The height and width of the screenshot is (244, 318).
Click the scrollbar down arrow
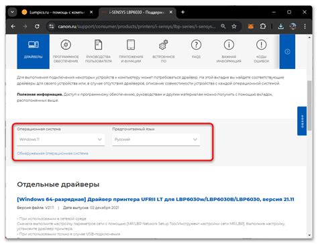309,235
